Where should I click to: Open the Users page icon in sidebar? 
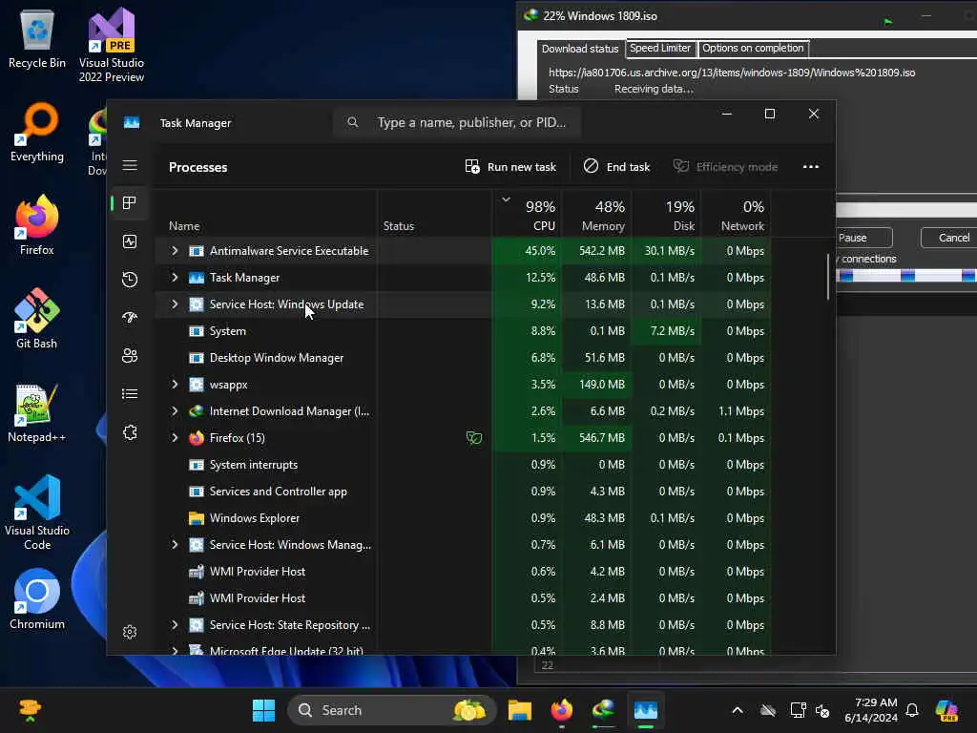tap(130, 356)
